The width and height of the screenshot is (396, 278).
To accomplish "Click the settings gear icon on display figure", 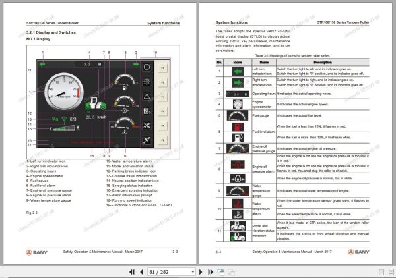I will coord(147,82).
